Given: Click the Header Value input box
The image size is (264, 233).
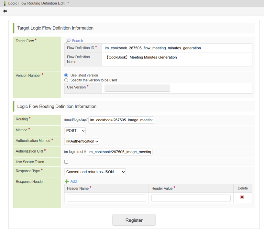Looking at the screenshot, I should click(191, 198).
